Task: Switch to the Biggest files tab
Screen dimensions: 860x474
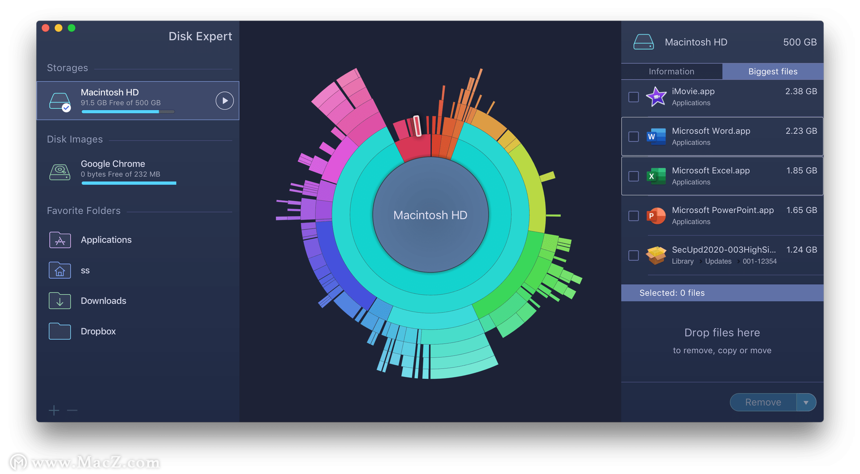Action: coord(773,72)
